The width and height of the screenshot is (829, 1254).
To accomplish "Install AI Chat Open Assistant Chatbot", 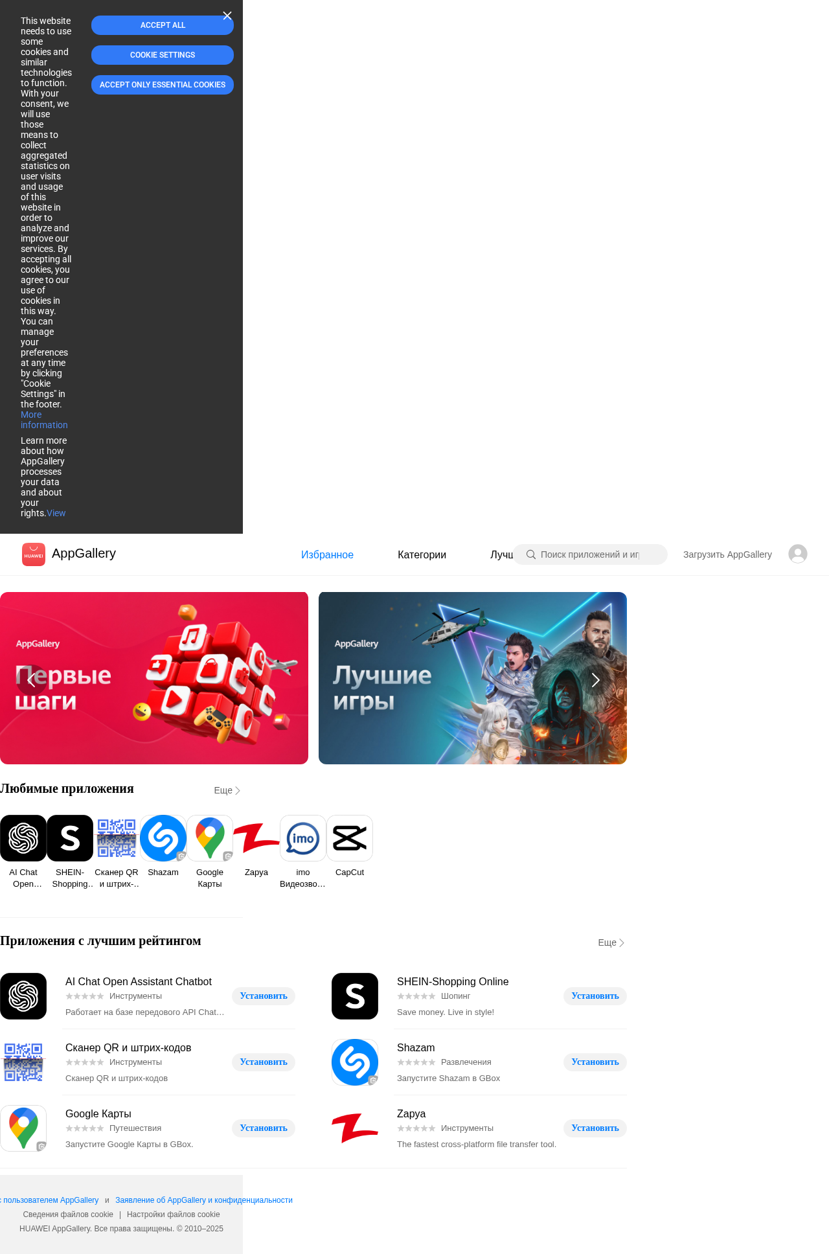I will [264, 996].
